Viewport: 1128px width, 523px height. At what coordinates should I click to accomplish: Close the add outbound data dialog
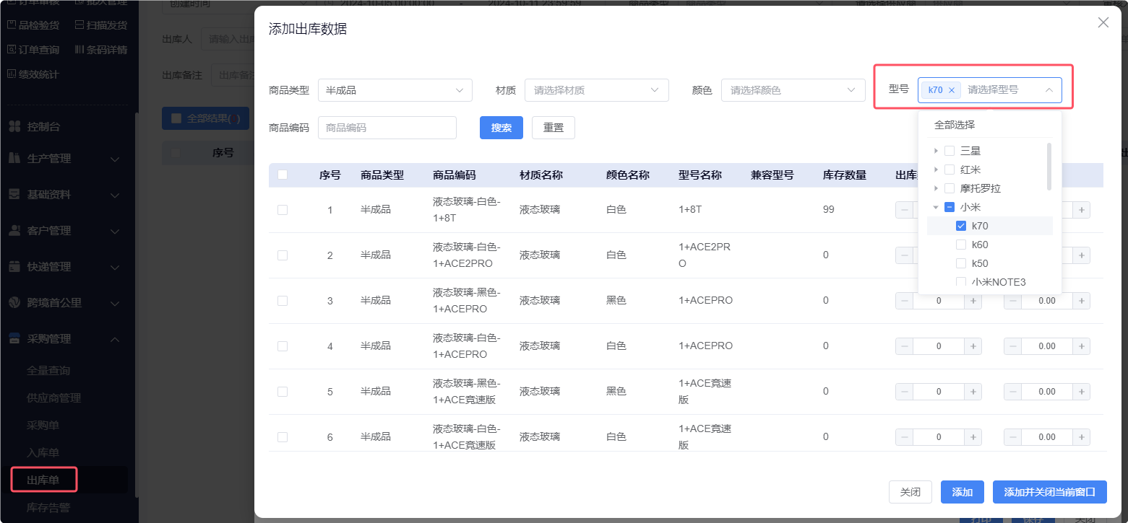pos(1103,22)
